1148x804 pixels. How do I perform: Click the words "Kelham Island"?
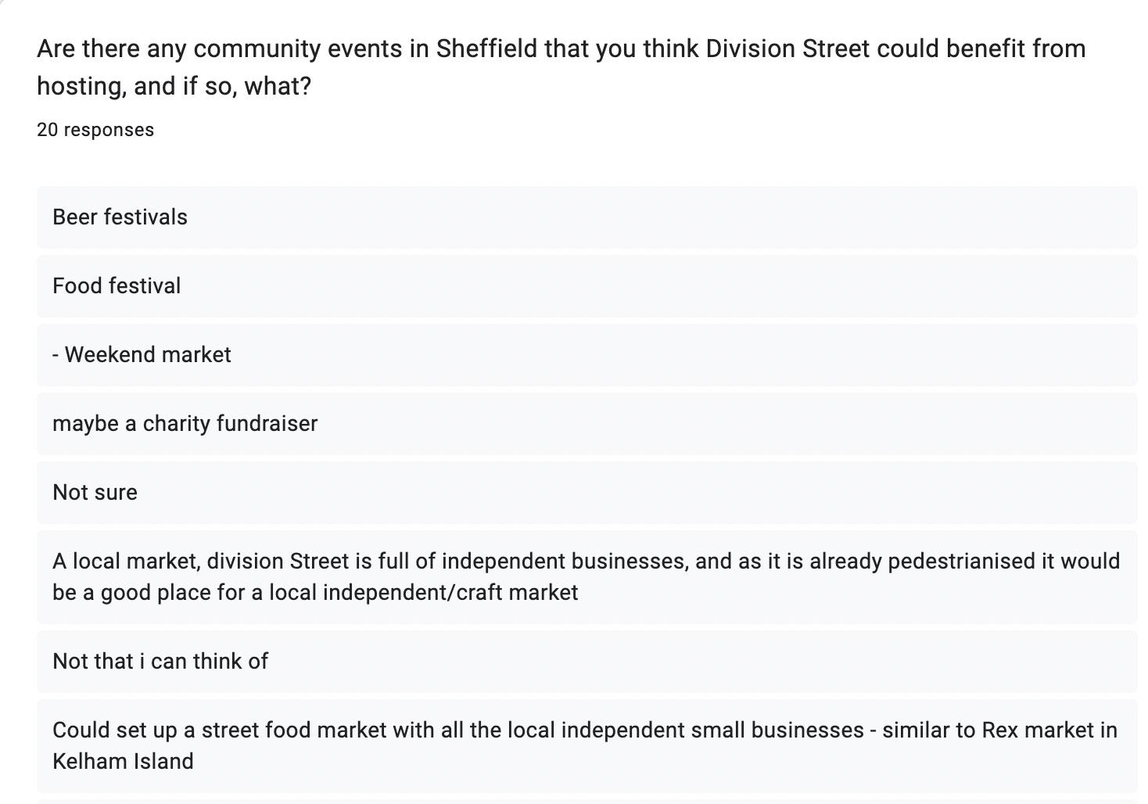[123, 762]
